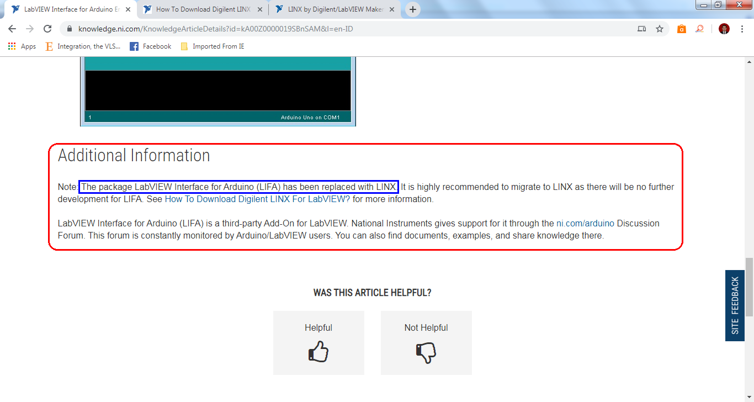
Task: Click the scrollbar down arrow
Action: tap(749, 397)
